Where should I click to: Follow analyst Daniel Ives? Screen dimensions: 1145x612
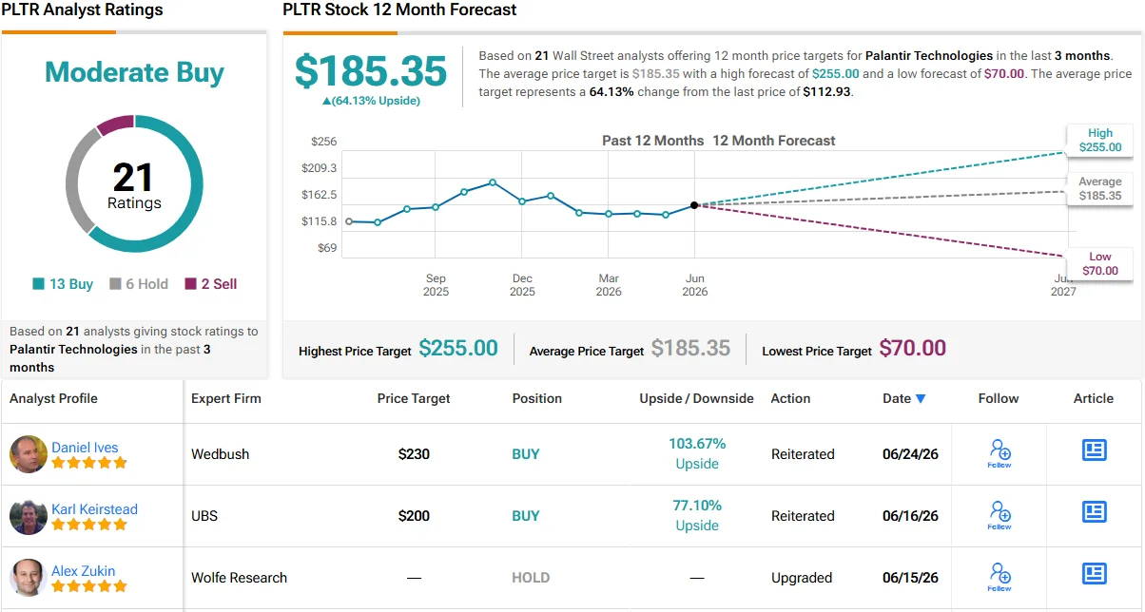click(999, 453)
